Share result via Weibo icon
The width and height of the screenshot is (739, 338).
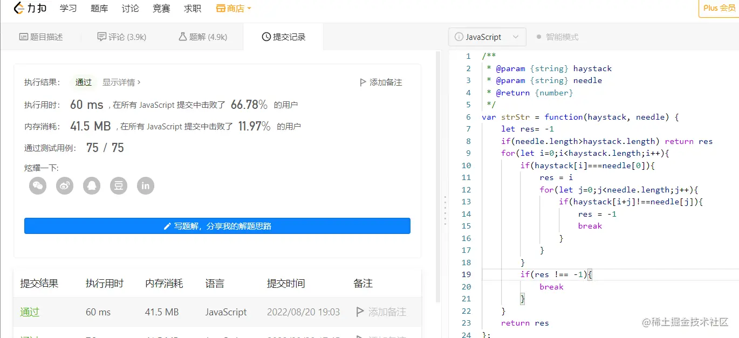click(65, 186)
